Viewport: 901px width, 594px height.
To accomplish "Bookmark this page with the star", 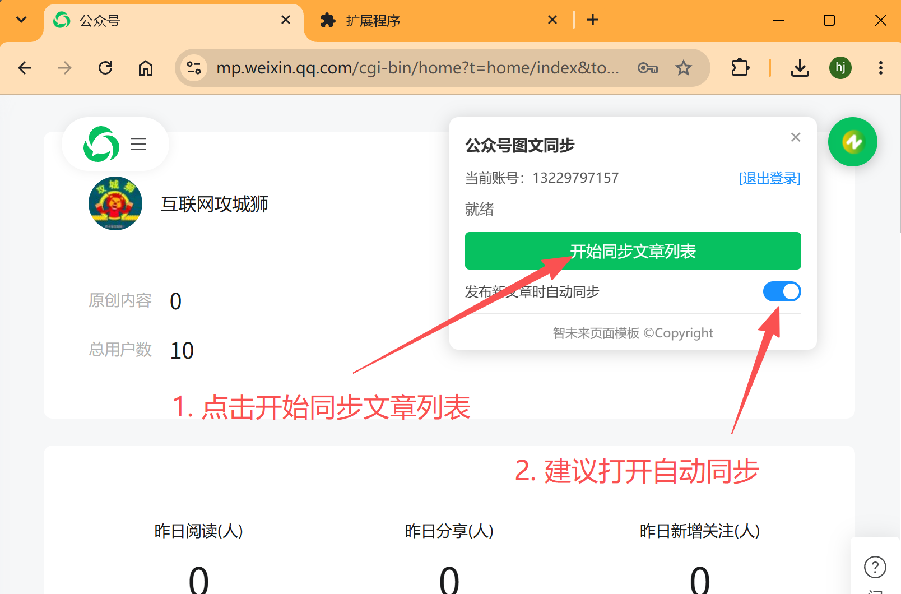I will (684, 68).
